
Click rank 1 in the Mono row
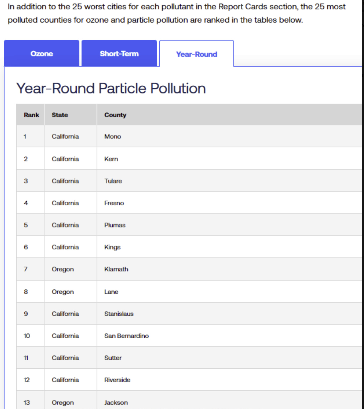[x=25, y=136]
